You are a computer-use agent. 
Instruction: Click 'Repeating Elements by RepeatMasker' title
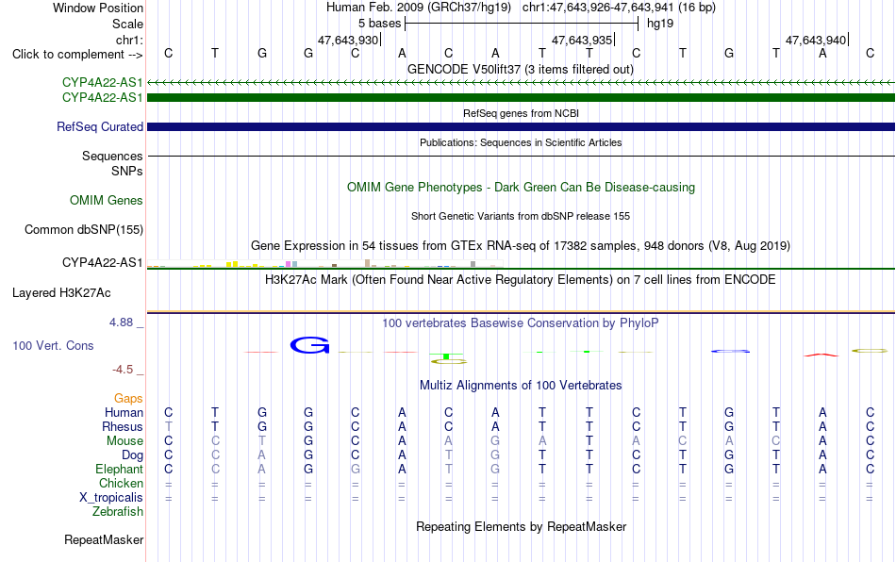coord(521,526)
